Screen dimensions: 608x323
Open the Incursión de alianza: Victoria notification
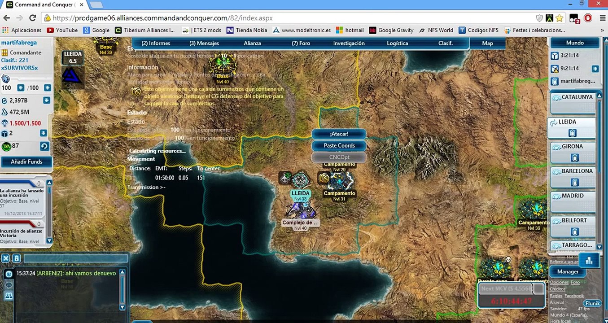pos(22,233)
